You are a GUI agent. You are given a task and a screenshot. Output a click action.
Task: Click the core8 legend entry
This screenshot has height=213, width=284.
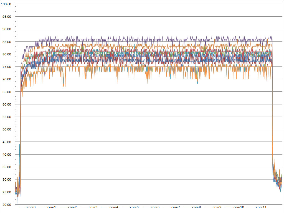pyautogui.click(x=192, y=207)
